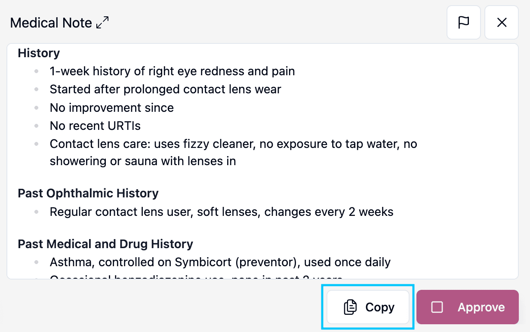Close the Medical Note panel

coord(502,22)
